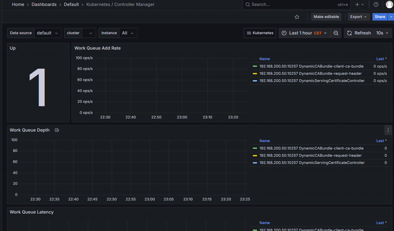Go to Dashboards in breadcrumb
This screenshot has height=231, width=394.
tap(44, 5)
